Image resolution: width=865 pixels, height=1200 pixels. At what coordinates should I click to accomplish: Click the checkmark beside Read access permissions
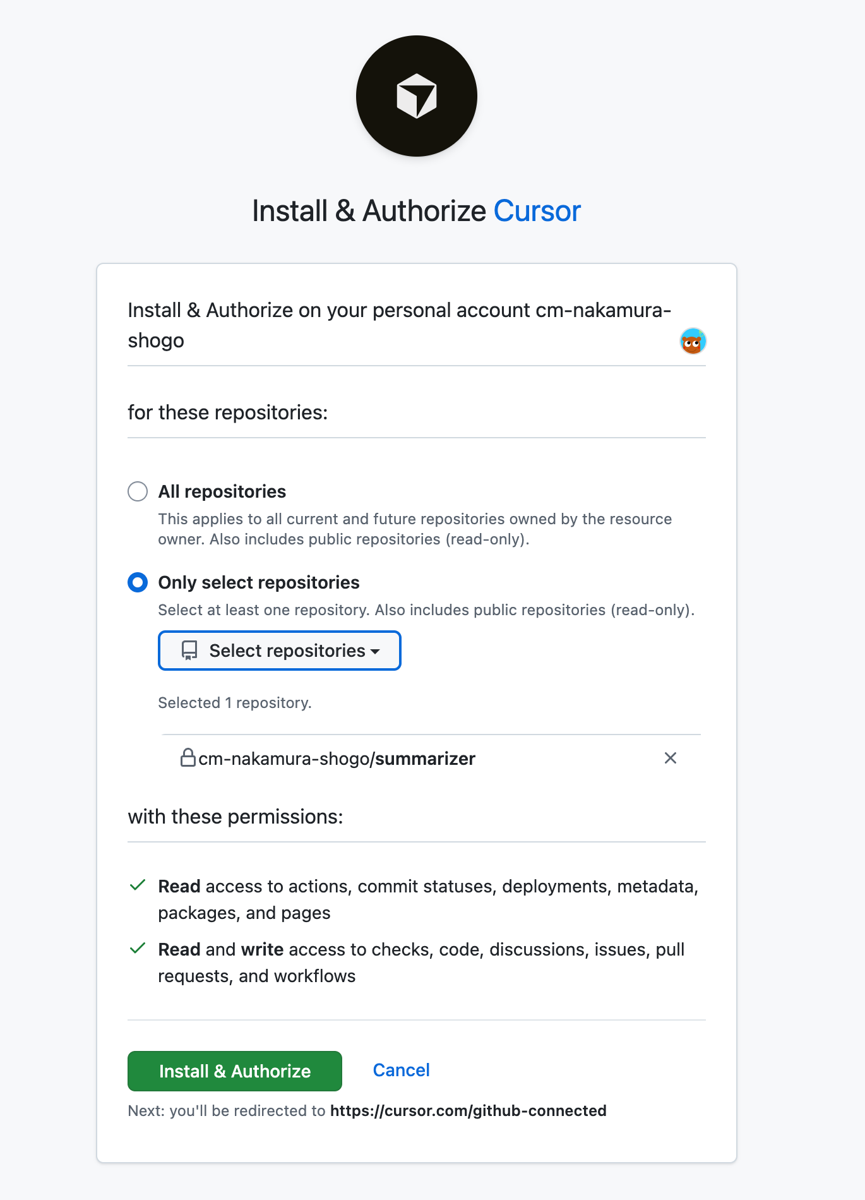138,885
